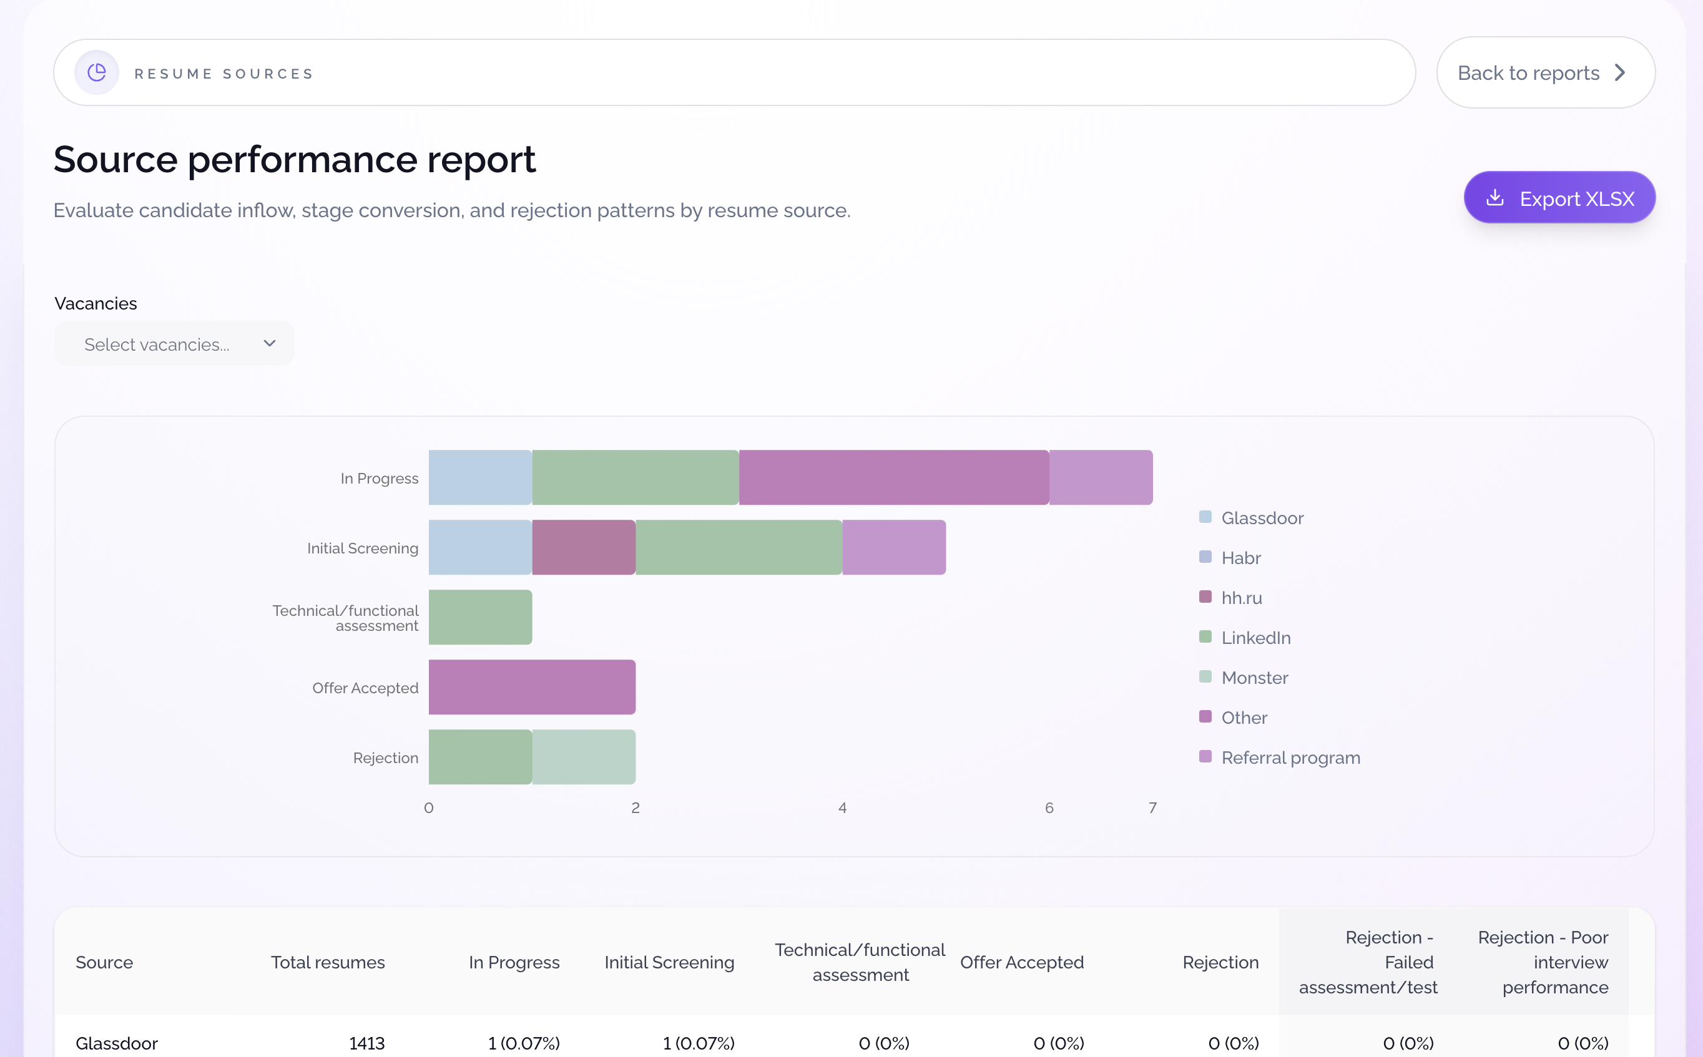This screenshot has width=1703, height=1057.
Task: Click the chevron icon in the vacancies selector
Action: point(268,343)
